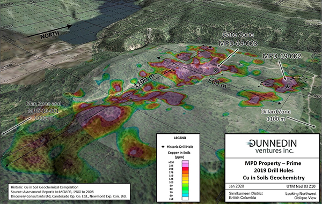Click the NORTH direction arrow
Screen dimensions: 322x204
click(x=49, y=31)
